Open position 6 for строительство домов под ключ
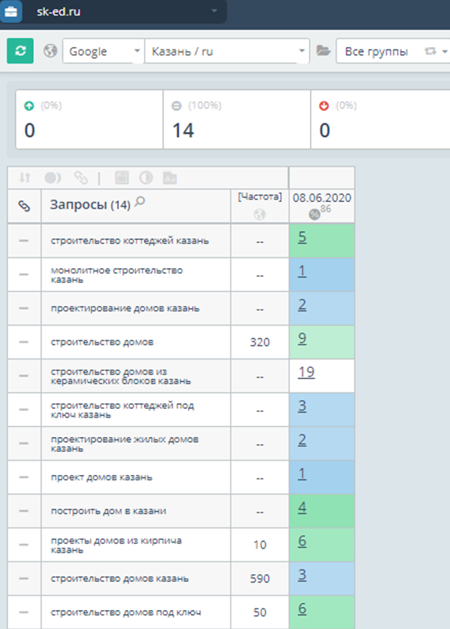Image resolution: width=450 pixels, height=629 pixels. click(x=302, y=609)
